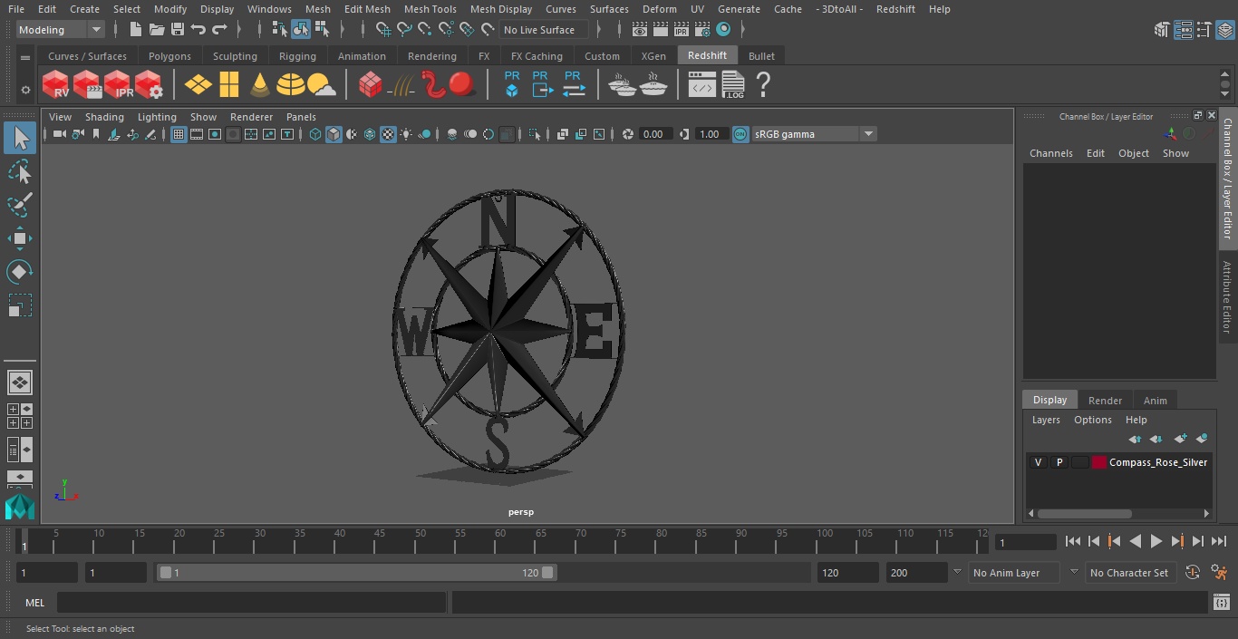Viewport: 1238px width, 639px height.
Task: Open the Modeling menu set dropdown
Action: tap(61, 30)
